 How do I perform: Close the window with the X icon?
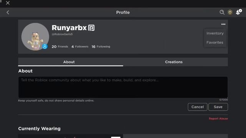point(8,3)
